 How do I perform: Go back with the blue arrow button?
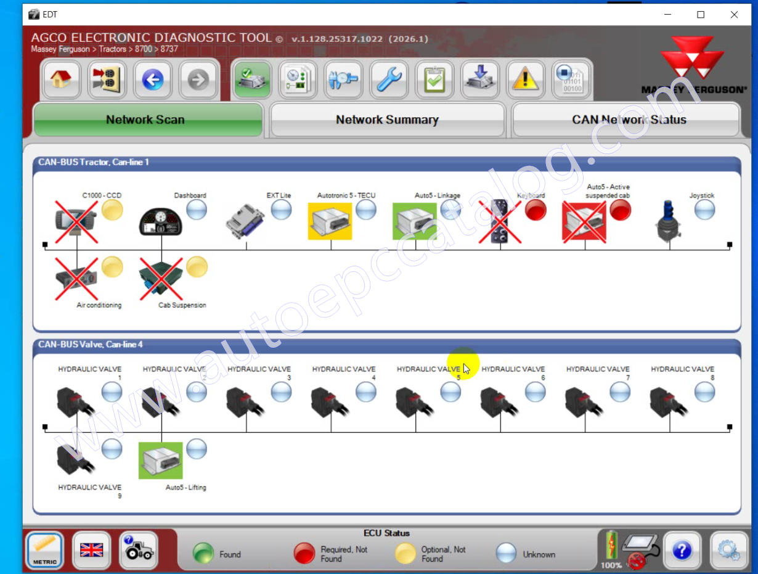(152, 80)
